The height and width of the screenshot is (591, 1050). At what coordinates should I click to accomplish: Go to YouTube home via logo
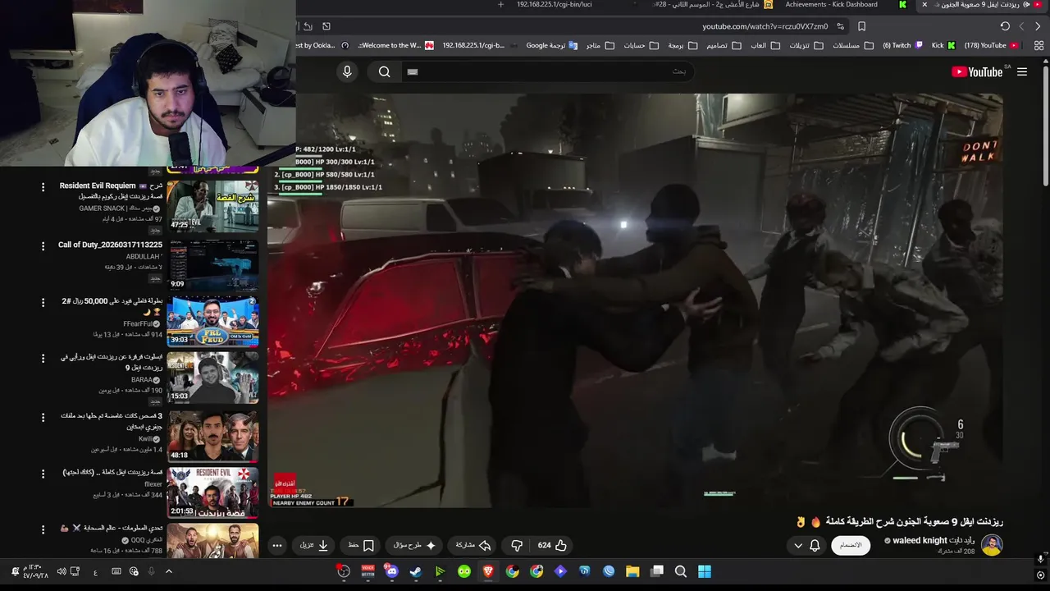pyautogui.click(x=977, y=72)
